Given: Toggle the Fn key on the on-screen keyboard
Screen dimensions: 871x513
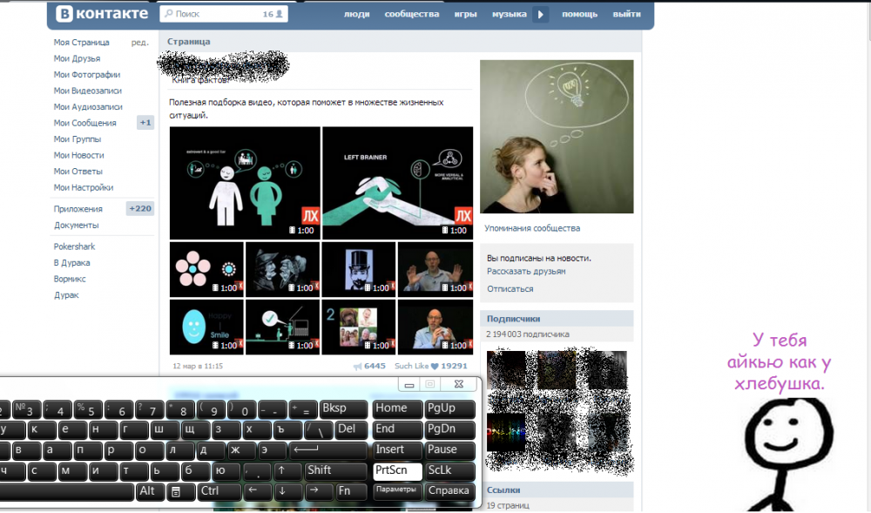Looking at the screenshot, I should (x=350, y=491).
